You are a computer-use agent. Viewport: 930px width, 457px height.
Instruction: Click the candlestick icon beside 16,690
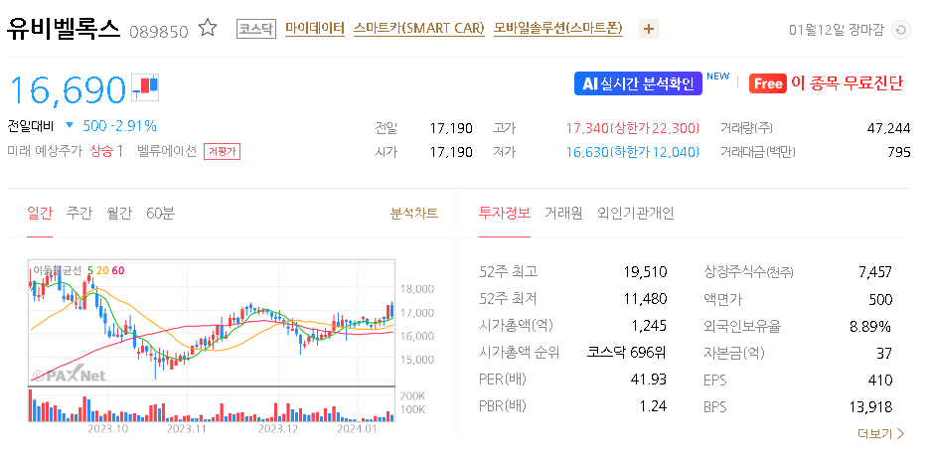[145, 87]
